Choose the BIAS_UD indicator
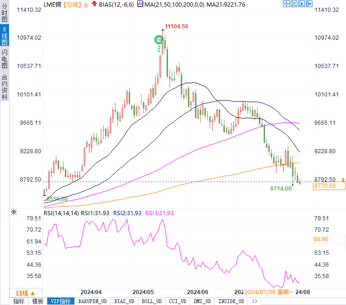This screenshot has height=305, width=346. (x=124, y=301)
